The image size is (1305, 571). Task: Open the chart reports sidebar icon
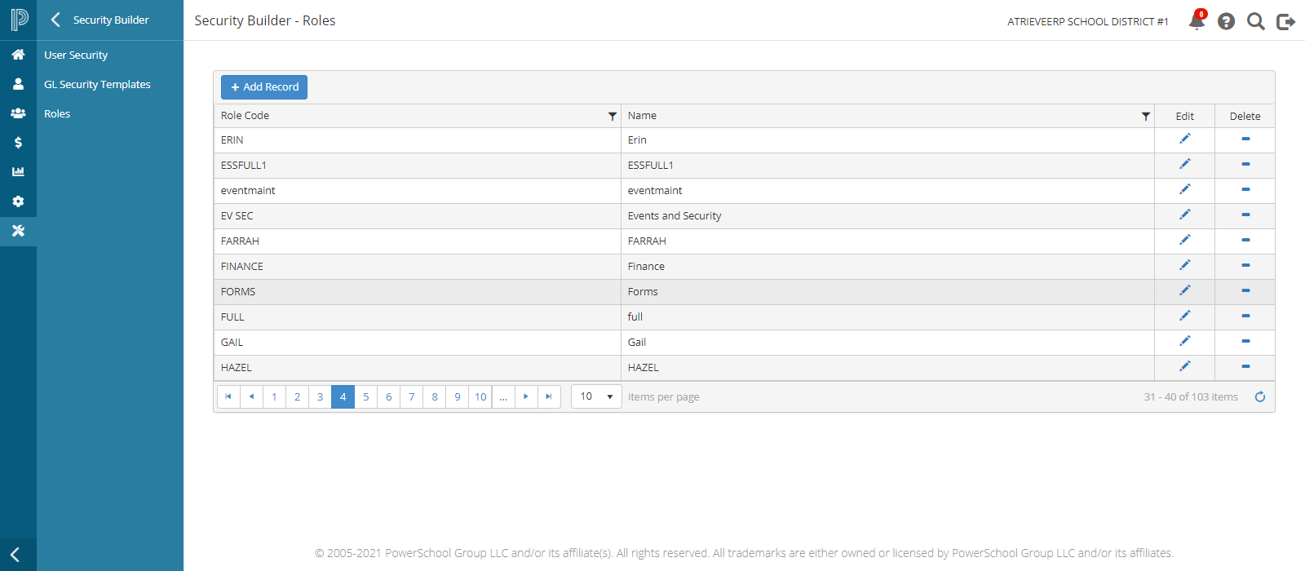pyautogui.click(x=18, y=172)
